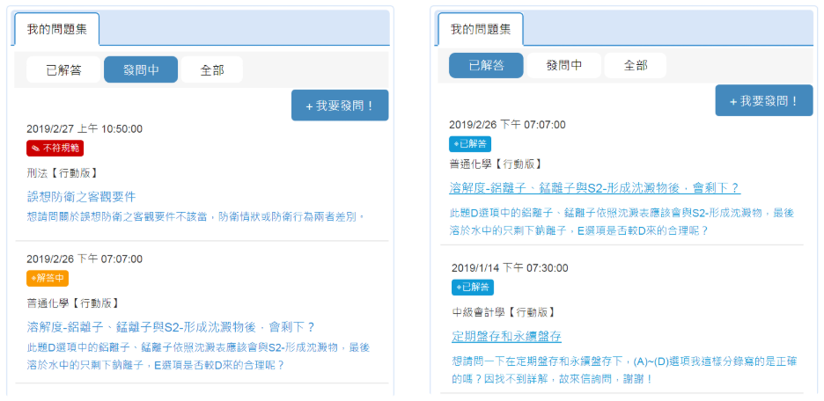The width and height of the screenshot is (824, 401).
Task: Select 已解答 filter in right panel
Action: point(486,66)
